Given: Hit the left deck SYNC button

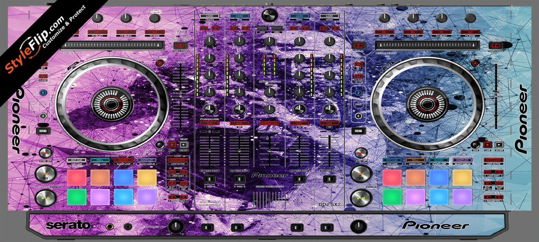Looking at the screenshot, I should 46,153.
